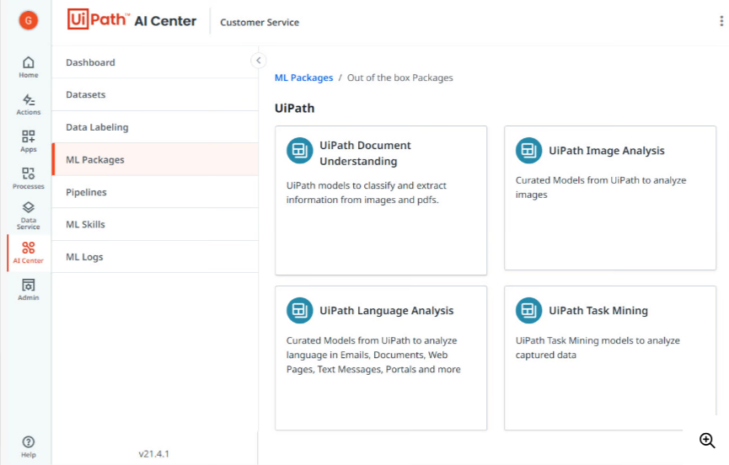Open the user avatar G
The height and width of the screenshot is (465, 729).
29,20
